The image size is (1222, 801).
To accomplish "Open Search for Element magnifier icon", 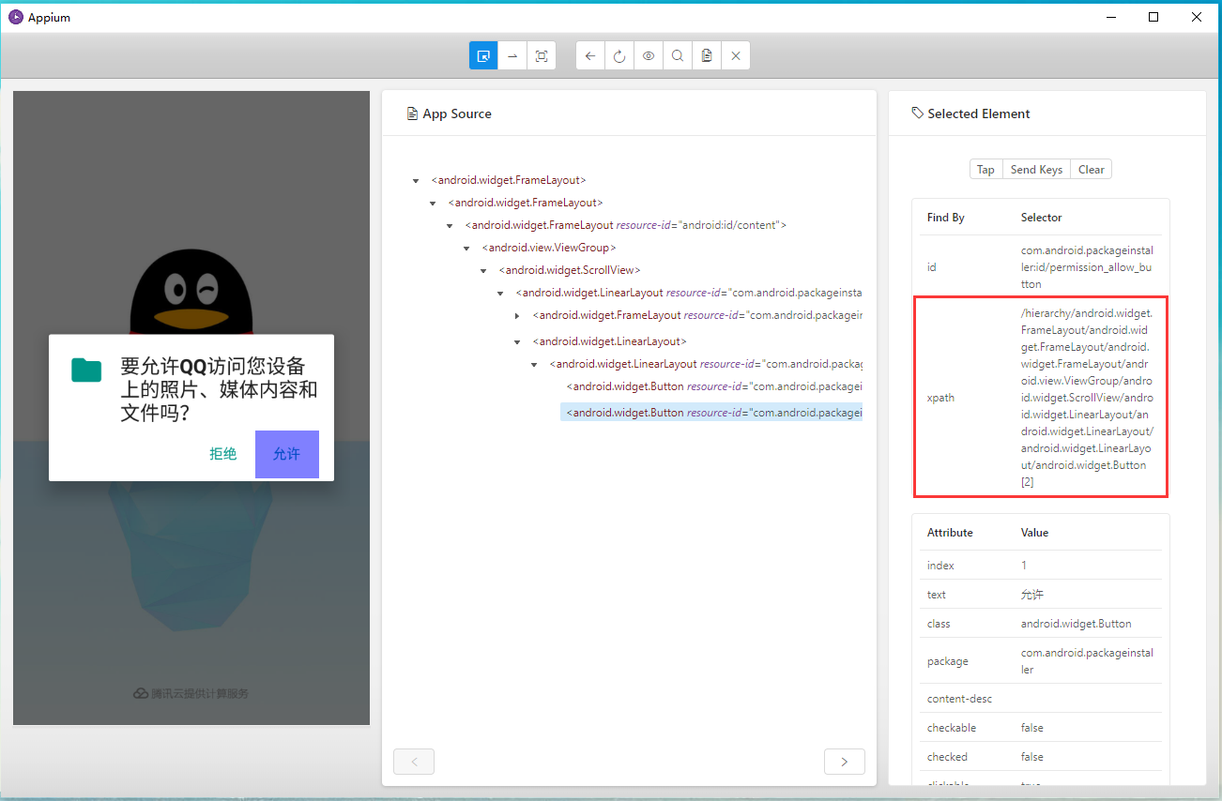I will point(678,56).
